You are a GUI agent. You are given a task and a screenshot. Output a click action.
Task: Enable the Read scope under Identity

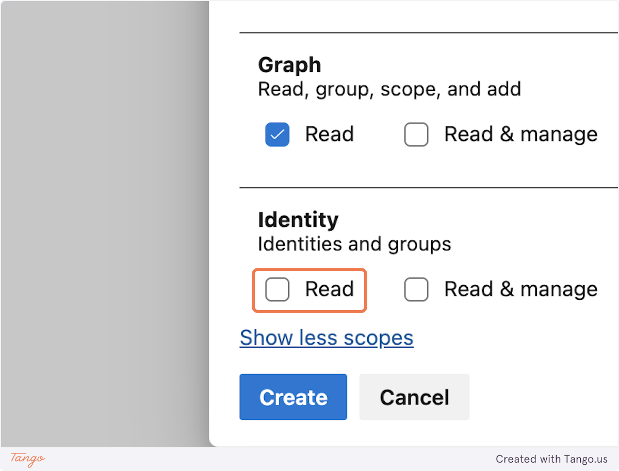[277, 289]
